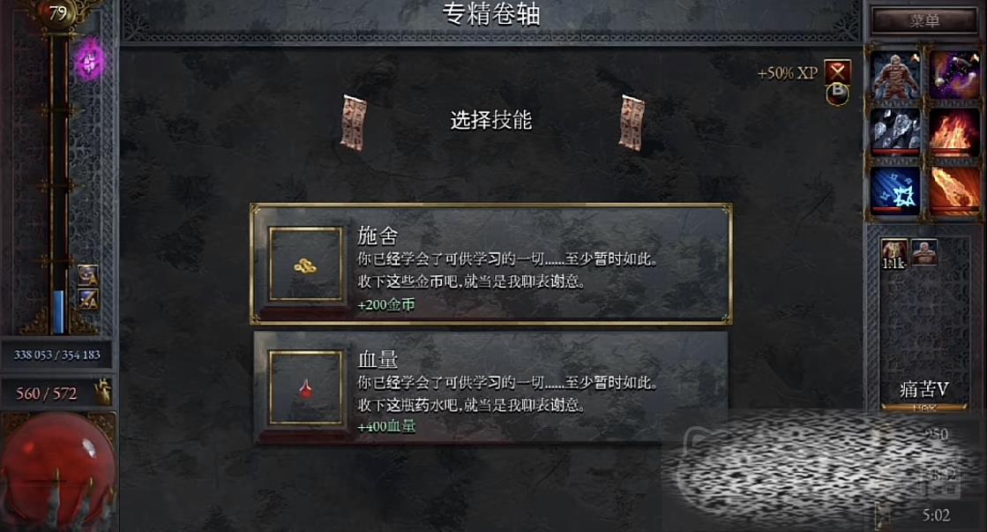Click the right mastery scroll icon
The width and height of the screenshot is (987, 532).
pos(632,123)
